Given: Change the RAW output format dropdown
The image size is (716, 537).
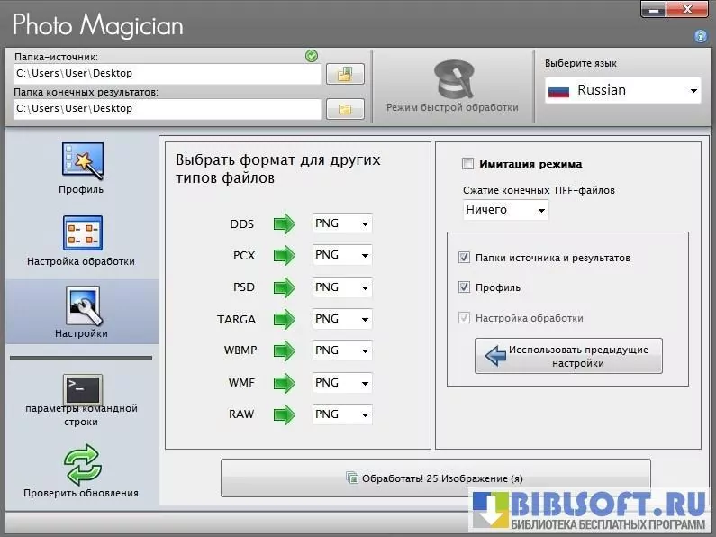Looking at the screenshot, I should [342, 414].
